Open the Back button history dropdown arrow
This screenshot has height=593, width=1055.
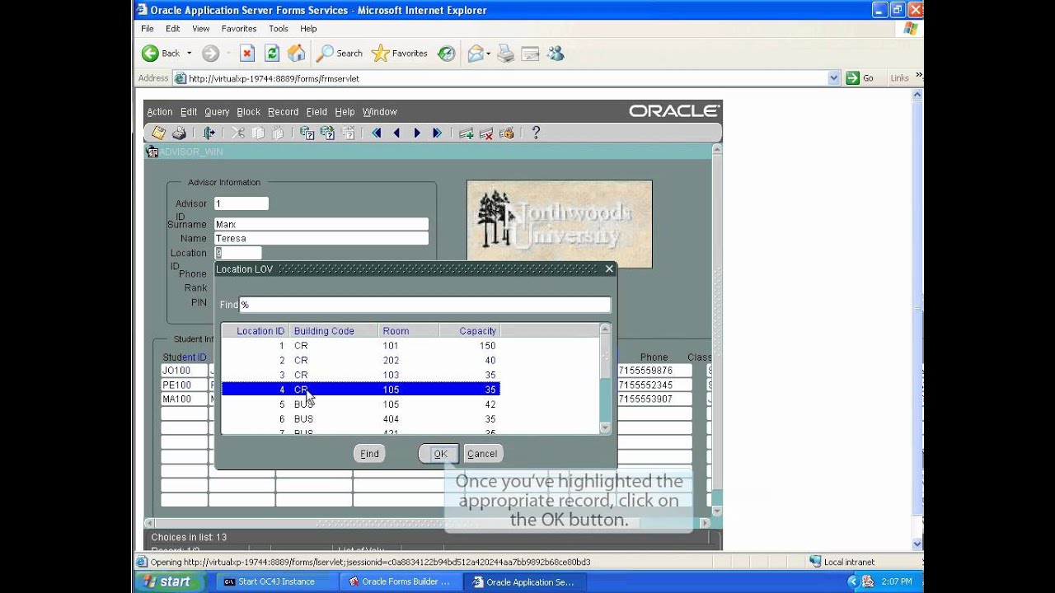(x=189, y=54)
